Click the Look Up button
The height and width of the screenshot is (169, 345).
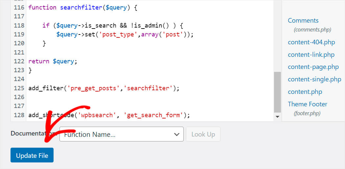(x=203, y=134)
